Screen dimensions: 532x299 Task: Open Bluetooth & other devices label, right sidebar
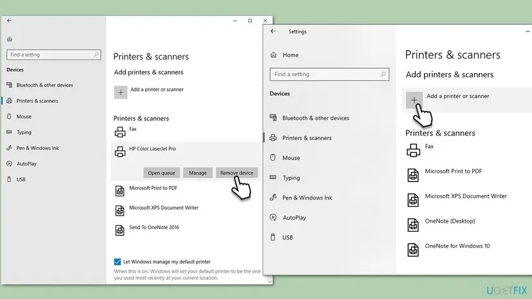tap(315, 118)
